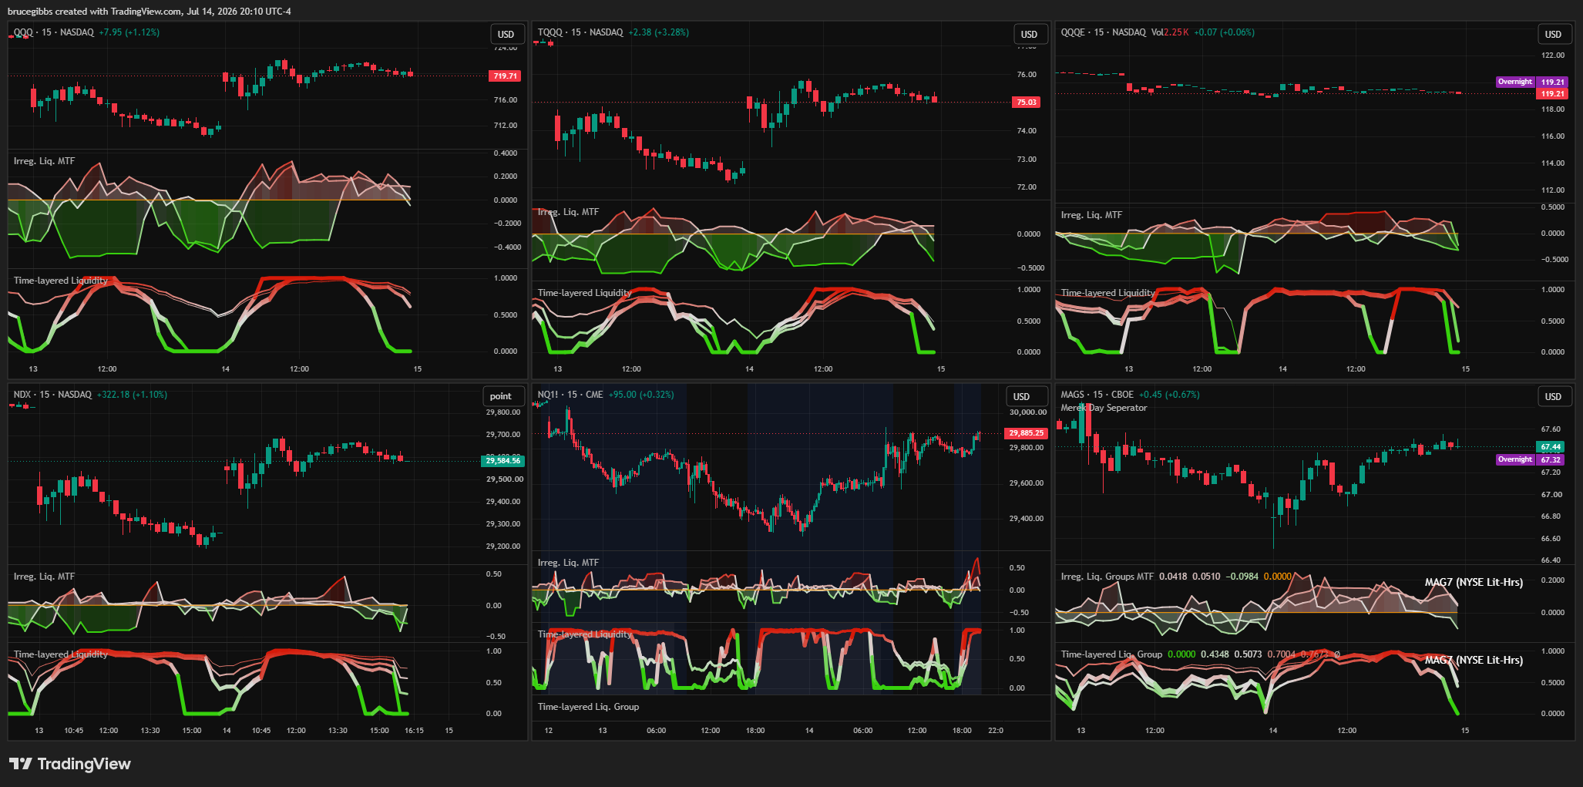Click the NQ1! · 15 · CME symbol title

click(570, 395)
